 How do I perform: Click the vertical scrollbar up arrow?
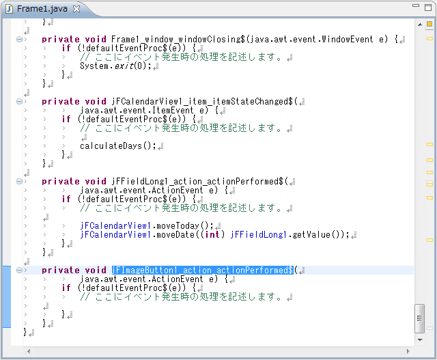(x=420, y=25)
